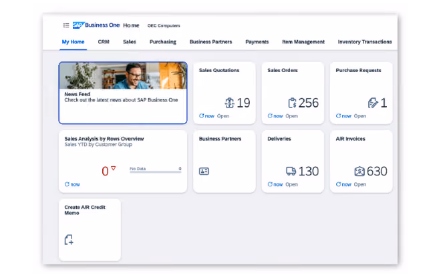Click 'Sales YTD by Customer Group' subtitle

98,144
